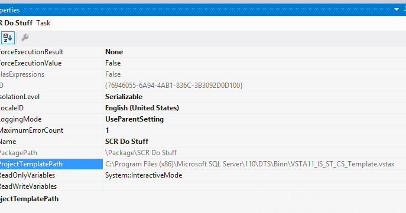The height and width of the screenshot is (213, 406).
Task: Click the Serializable isolation level value
Action: tap(124, 97)
